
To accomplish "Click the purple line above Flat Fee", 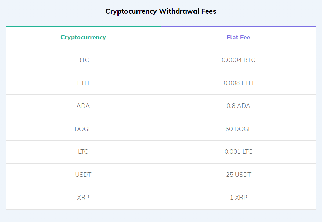I will pyautogui.click(x=238, y=26).
